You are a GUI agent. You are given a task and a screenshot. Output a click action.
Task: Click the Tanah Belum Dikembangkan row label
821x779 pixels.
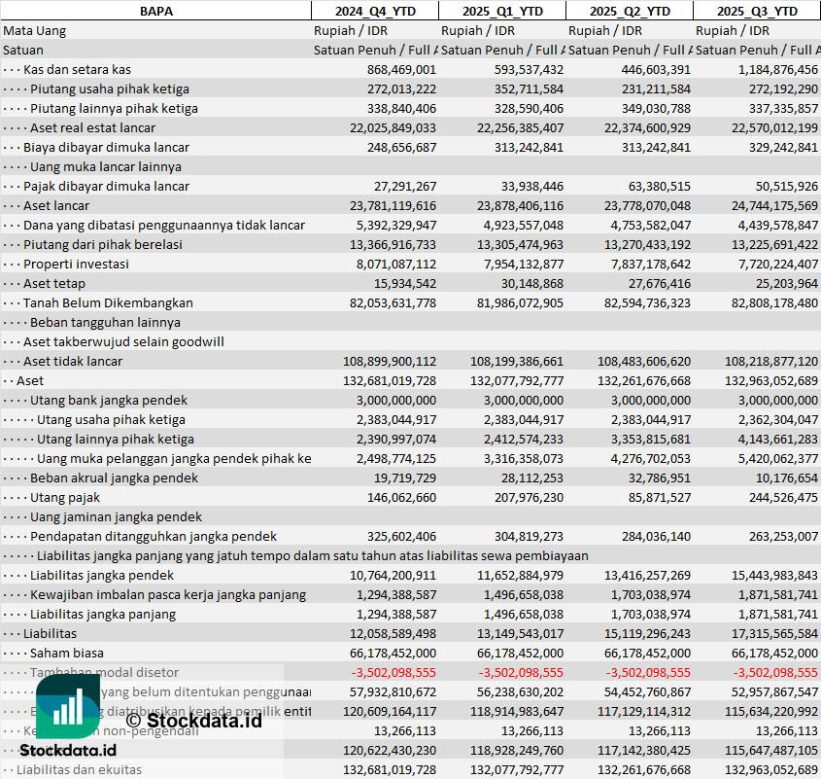click(x=108, y=302)
